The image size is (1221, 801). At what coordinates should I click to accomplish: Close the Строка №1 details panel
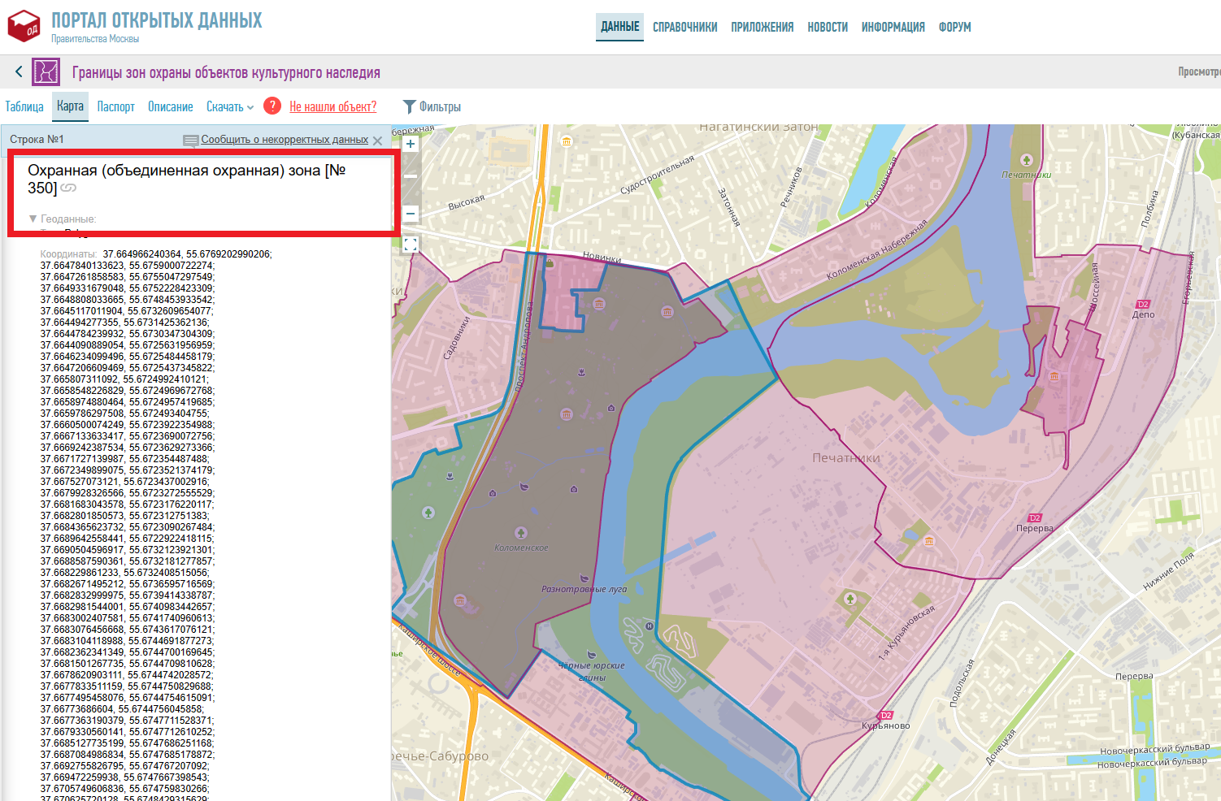[x=377, y=141]
